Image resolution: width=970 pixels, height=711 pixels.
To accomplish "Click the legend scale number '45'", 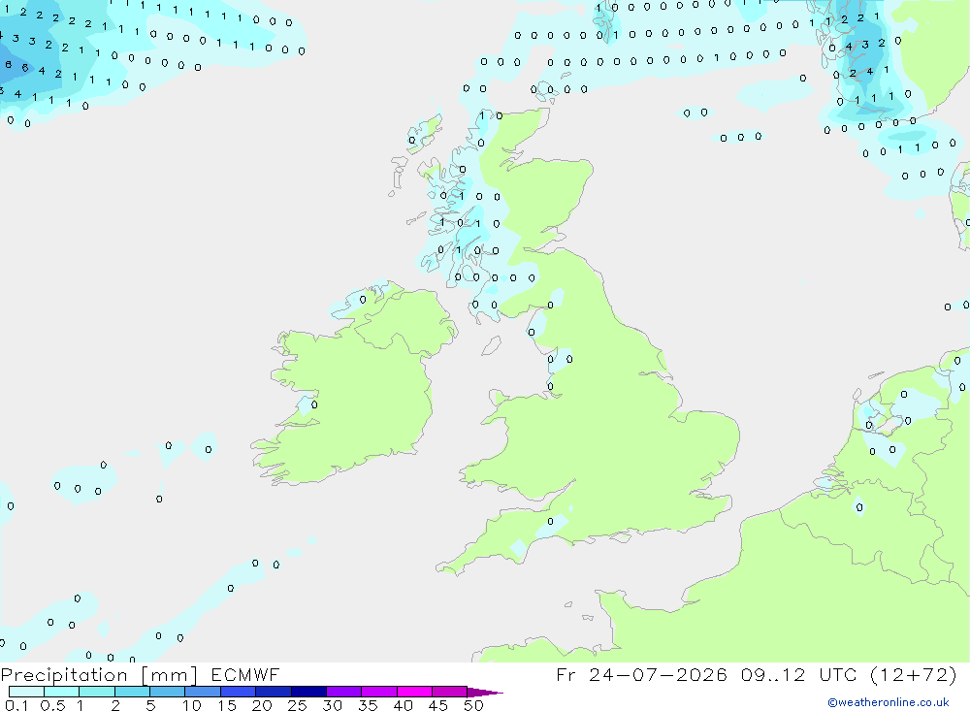I will tap(438, 705).
